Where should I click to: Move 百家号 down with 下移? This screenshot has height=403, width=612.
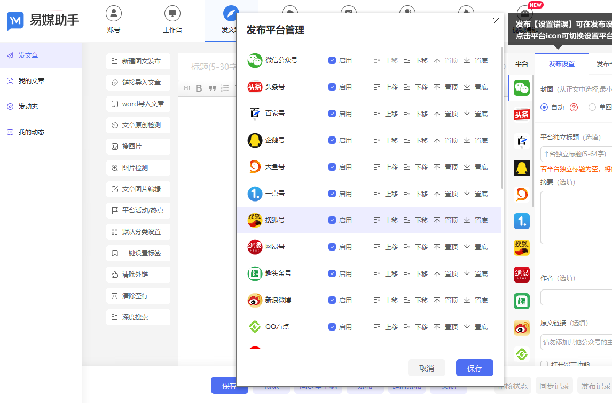[x=415, y=114]
